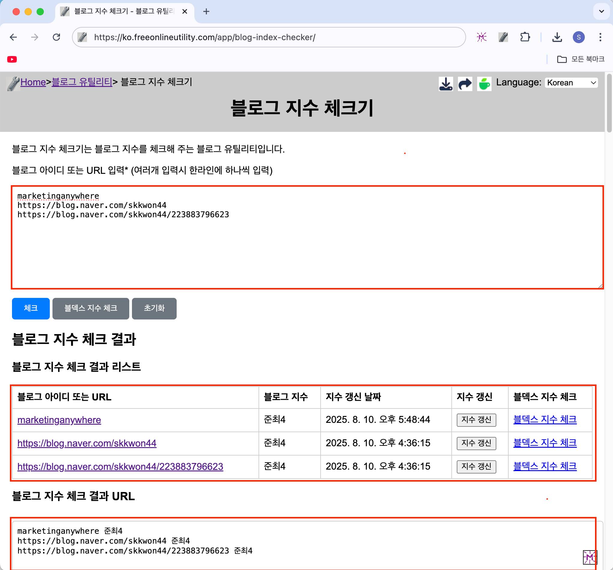Click the share arrow icon

coord(465,84)
